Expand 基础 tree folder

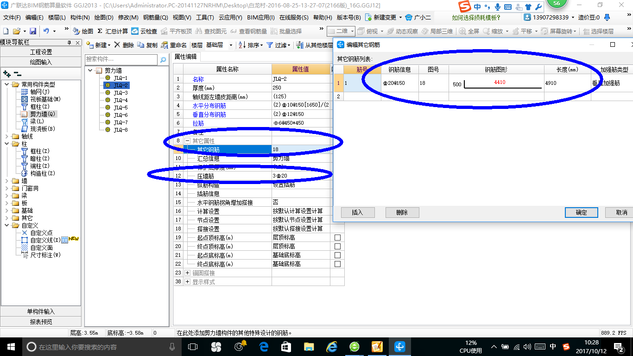[7, 210]
